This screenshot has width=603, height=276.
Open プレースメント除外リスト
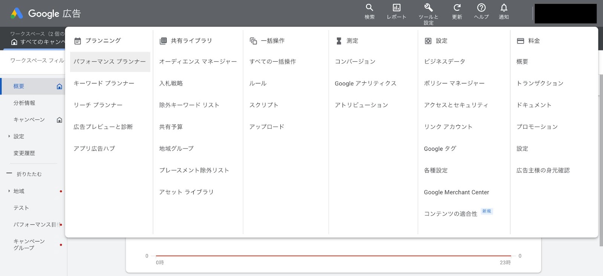pos(194,170)
